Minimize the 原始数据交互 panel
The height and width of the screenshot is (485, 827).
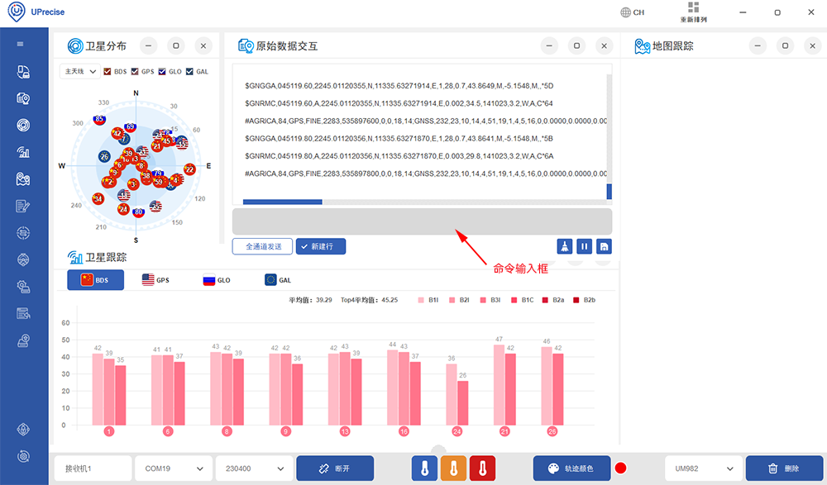coord(549,46)
